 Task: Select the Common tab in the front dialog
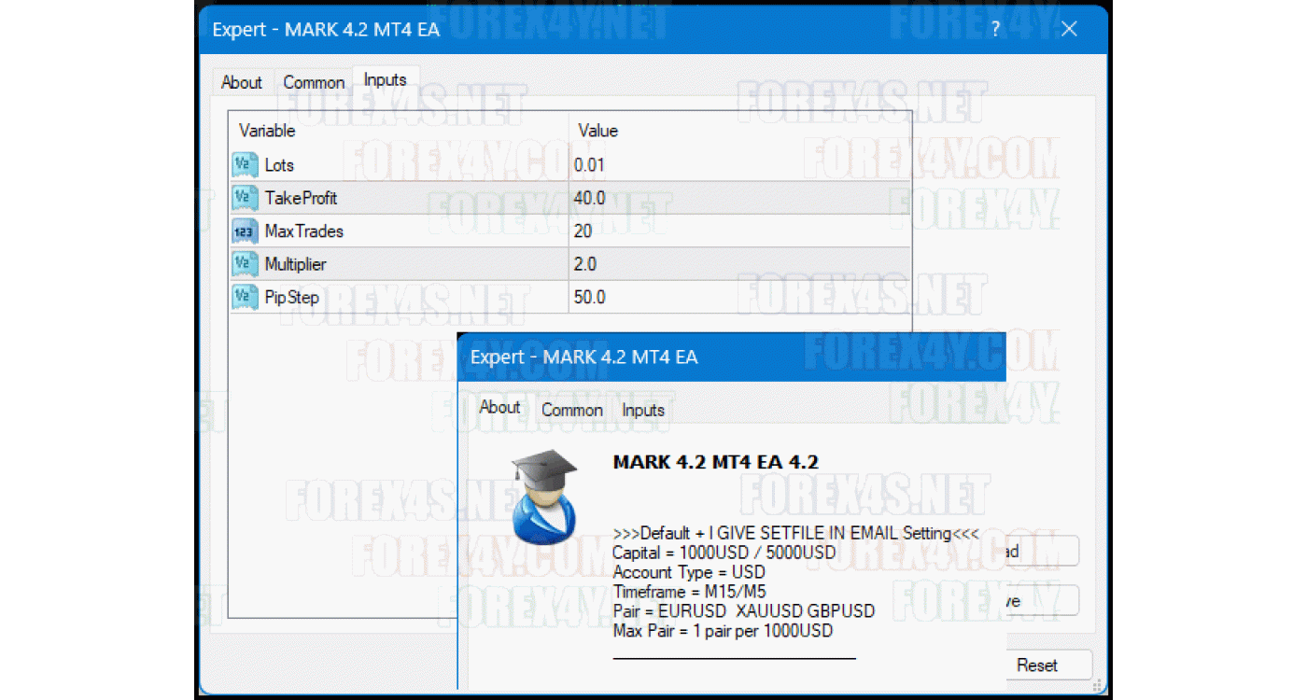click(571, 410)
